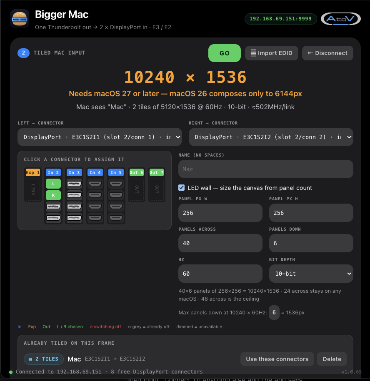Click the 'E3C1S2I1 + E3C1S2I2' connector text

click(x=115, y=359)
